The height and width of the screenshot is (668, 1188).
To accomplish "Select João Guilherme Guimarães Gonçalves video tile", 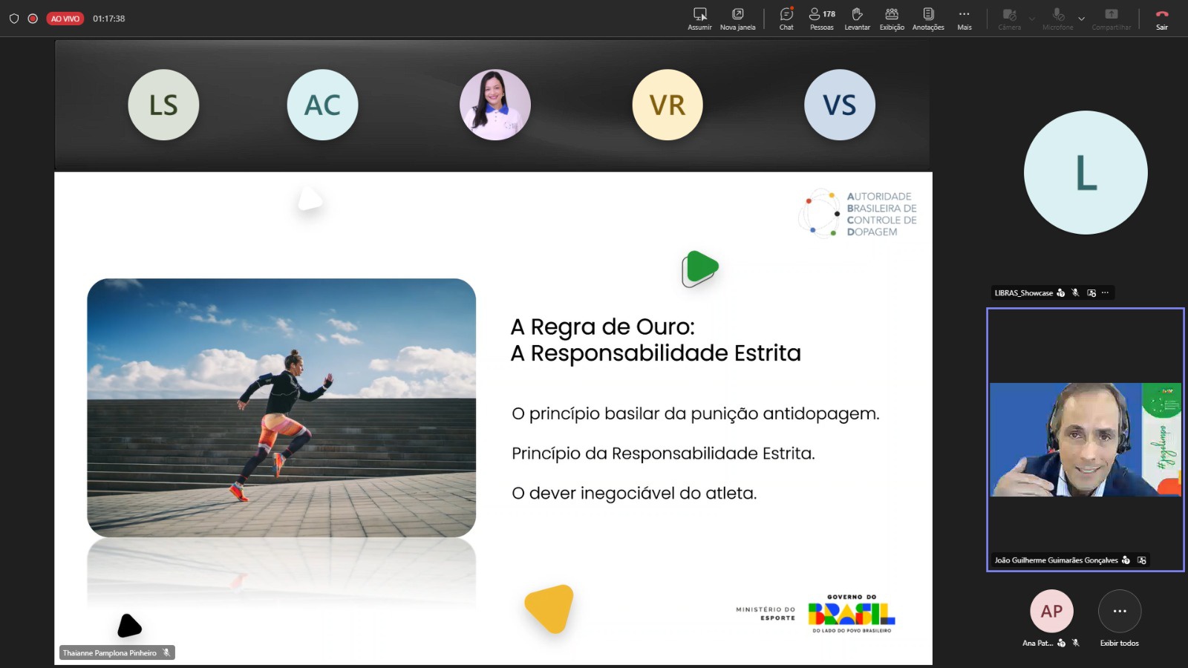I will click(x=1085, y=438).
